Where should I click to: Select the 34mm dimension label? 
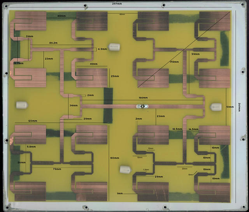click(74, 105)
